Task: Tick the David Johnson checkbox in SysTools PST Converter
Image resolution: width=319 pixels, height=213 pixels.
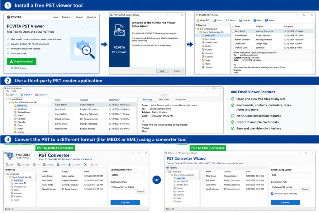Action: 40,189
